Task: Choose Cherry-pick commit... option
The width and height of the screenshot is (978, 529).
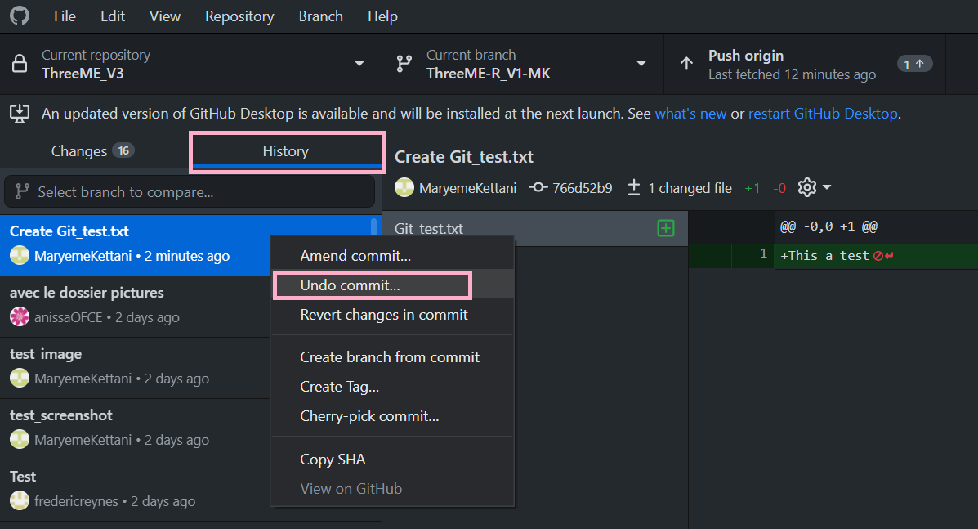Action: (392, 416)
